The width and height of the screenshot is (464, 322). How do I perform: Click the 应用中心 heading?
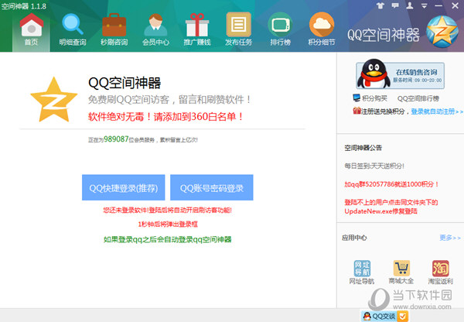(354, 238)
